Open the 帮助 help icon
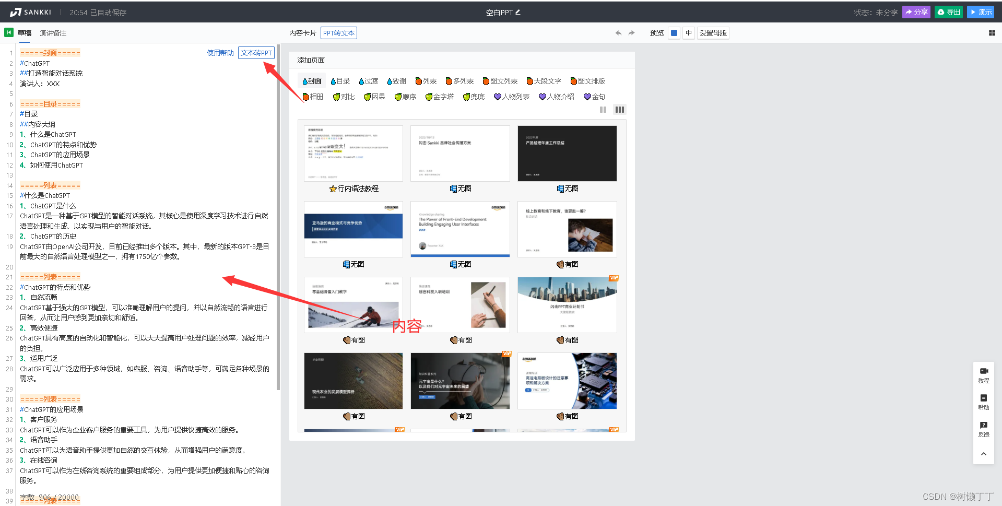Screen dimensions: 1002x506 click(984, 402)
